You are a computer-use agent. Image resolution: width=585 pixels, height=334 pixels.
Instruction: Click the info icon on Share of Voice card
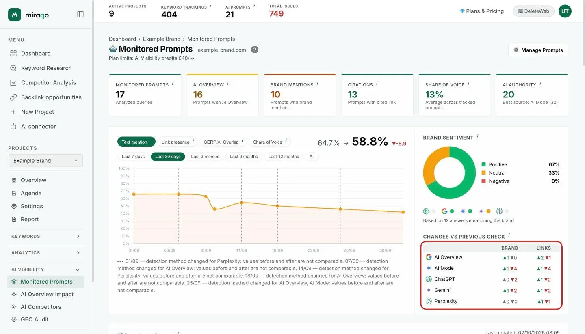pyautogui.click(x=469, y=84)
